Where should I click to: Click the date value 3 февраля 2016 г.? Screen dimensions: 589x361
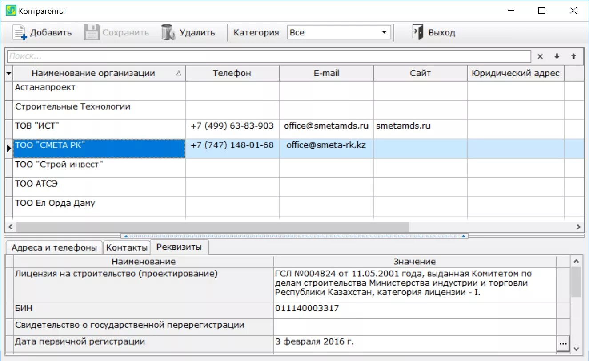click(x=415, y=344)
